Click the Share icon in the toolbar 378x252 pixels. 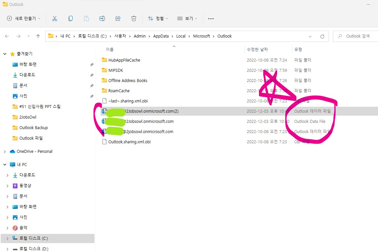tap(118, 18)
